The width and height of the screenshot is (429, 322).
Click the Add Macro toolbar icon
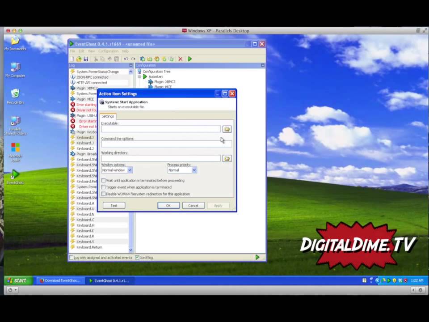157,59
